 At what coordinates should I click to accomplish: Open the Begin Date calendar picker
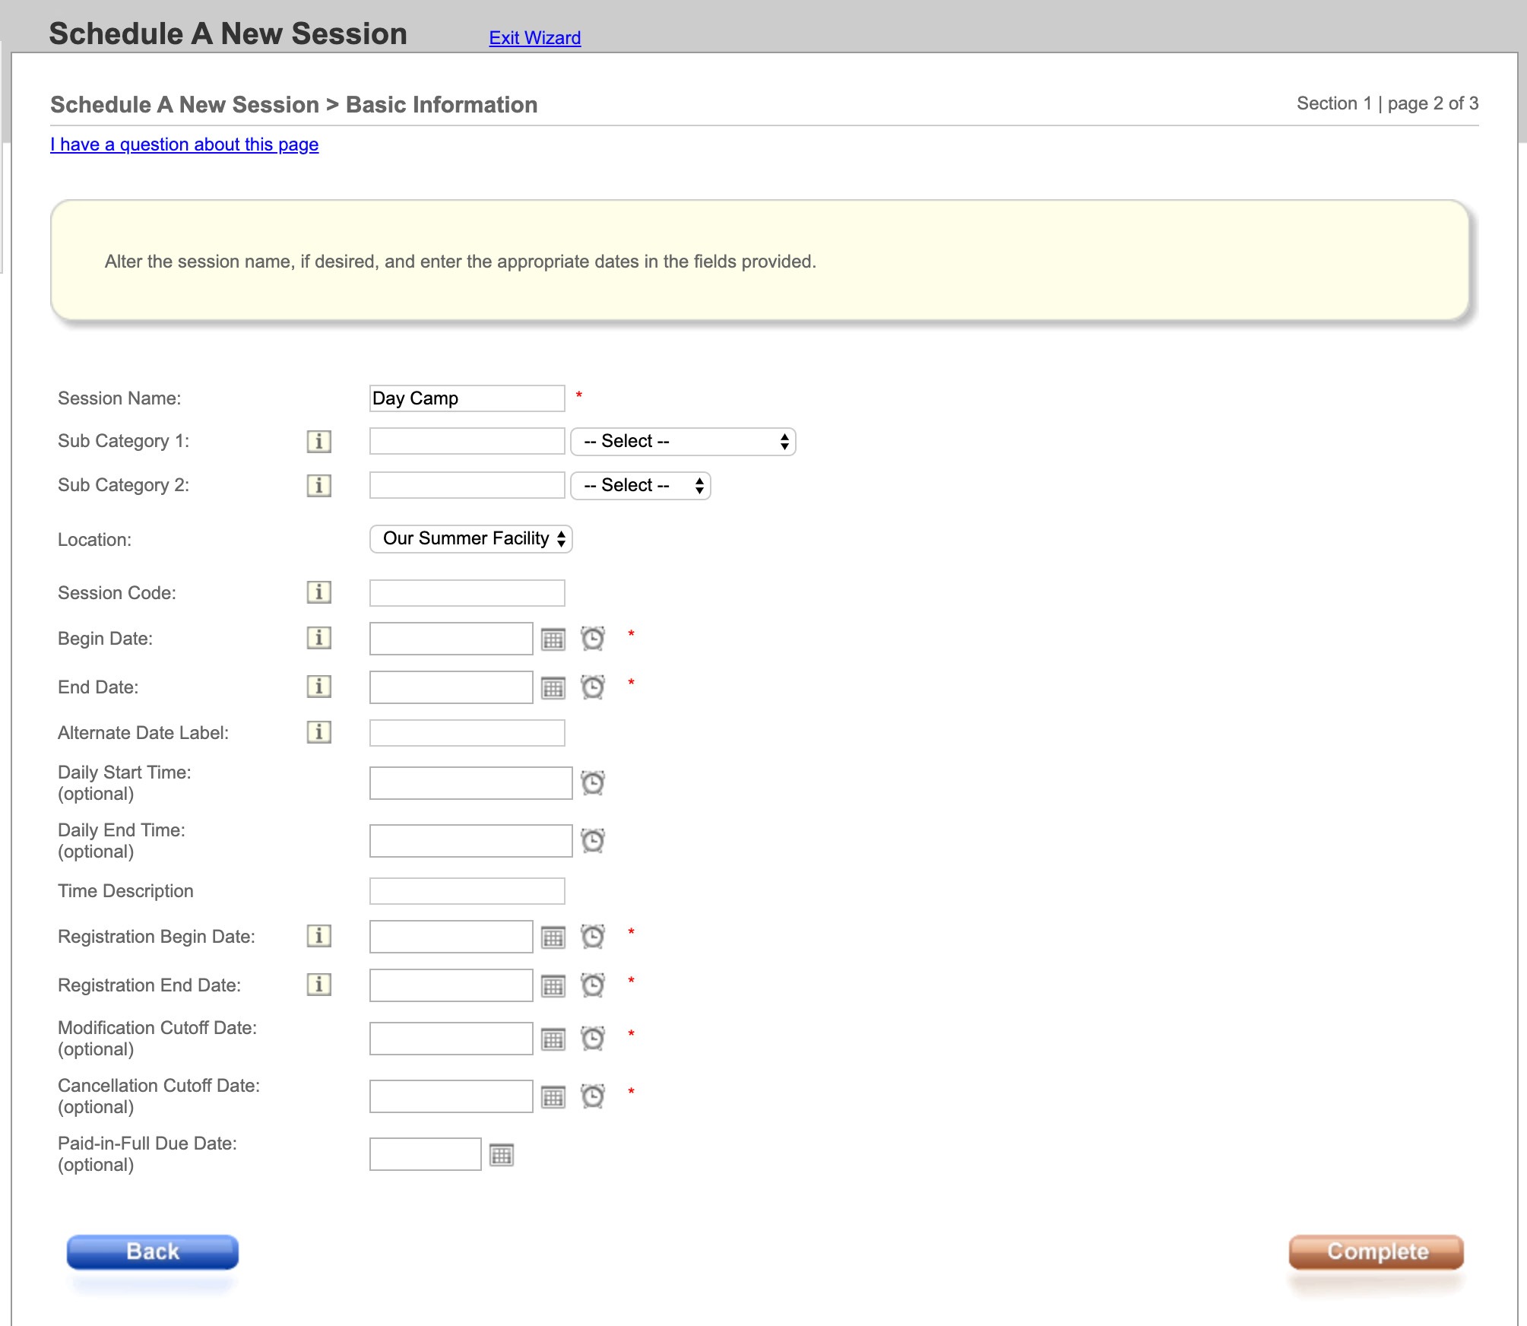[553, 639]
